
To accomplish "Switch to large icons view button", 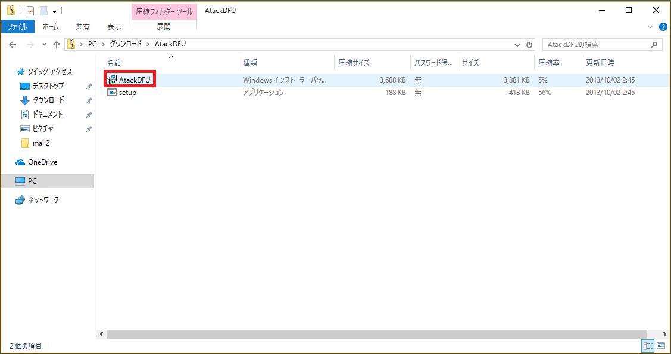I will [x=660, y=346].
